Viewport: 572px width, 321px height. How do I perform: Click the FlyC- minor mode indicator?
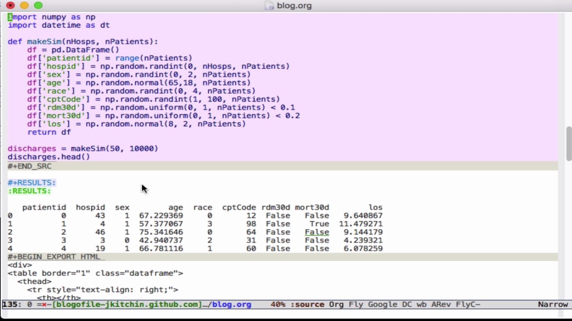tap(468, 305)
